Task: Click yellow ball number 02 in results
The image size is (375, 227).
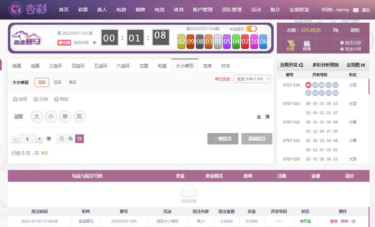Action: (x=182, y=41)
